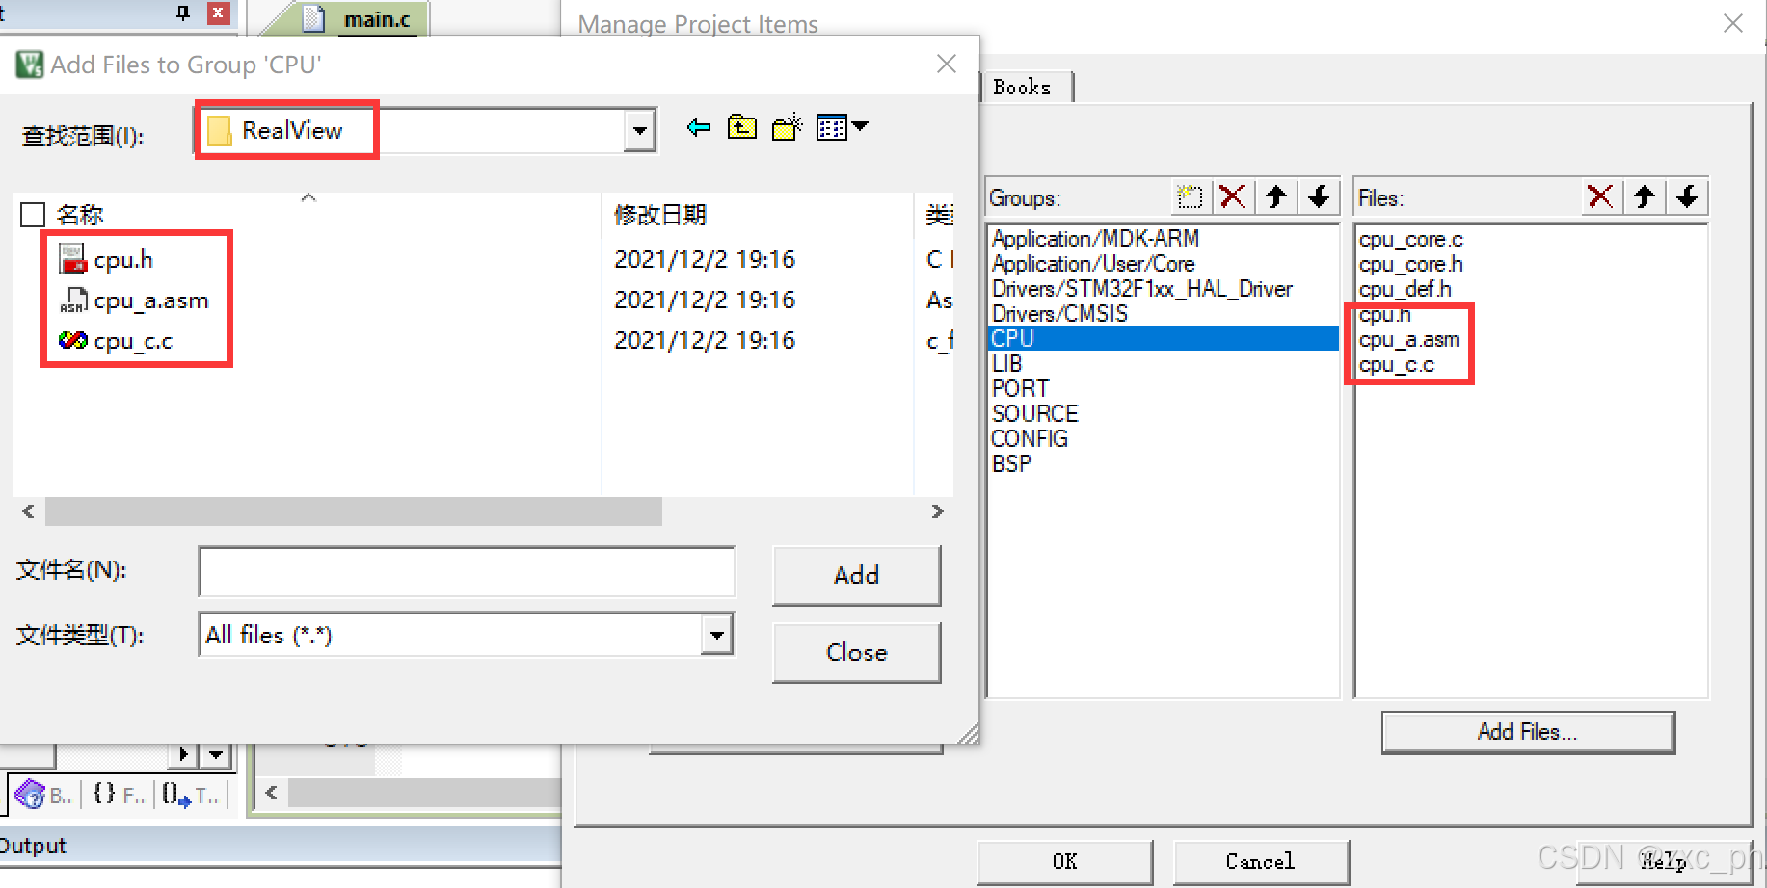The width and height of the screenshot is (1767, 888).
Task: Open the Books tab at bottom panel
Action: click(43, 795)
